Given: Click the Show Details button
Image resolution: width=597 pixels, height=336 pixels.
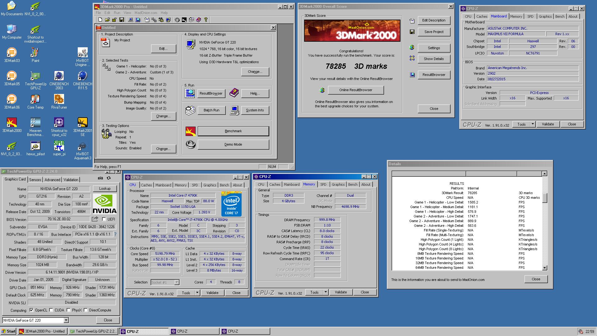Looking at the screenshot, I should 434,59.
